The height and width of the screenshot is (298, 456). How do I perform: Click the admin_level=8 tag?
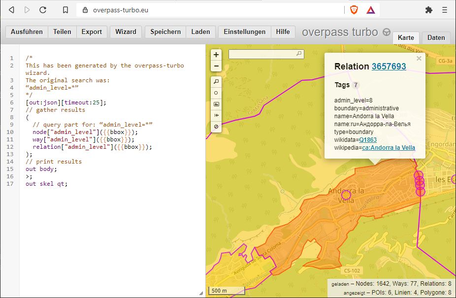pos(354,100)
